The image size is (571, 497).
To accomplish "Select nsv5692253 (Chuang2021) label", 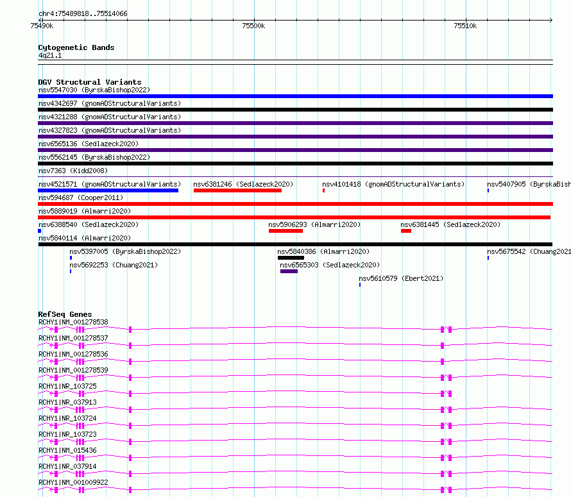I will coord(114,265).
